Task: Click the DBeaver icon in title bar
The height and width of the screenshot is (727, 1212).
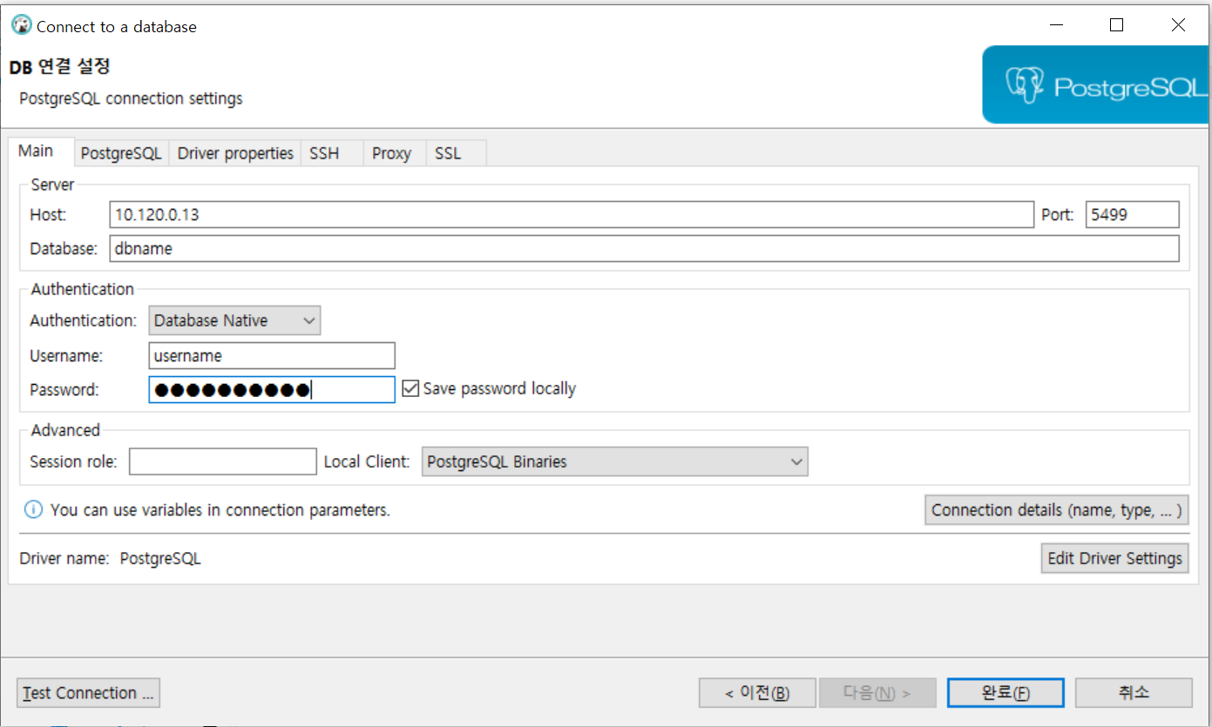Action: (21, 25)
